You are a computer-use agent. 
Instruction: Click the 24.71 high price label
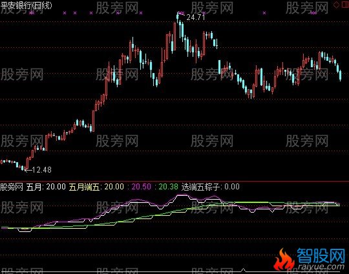(196, 17)
